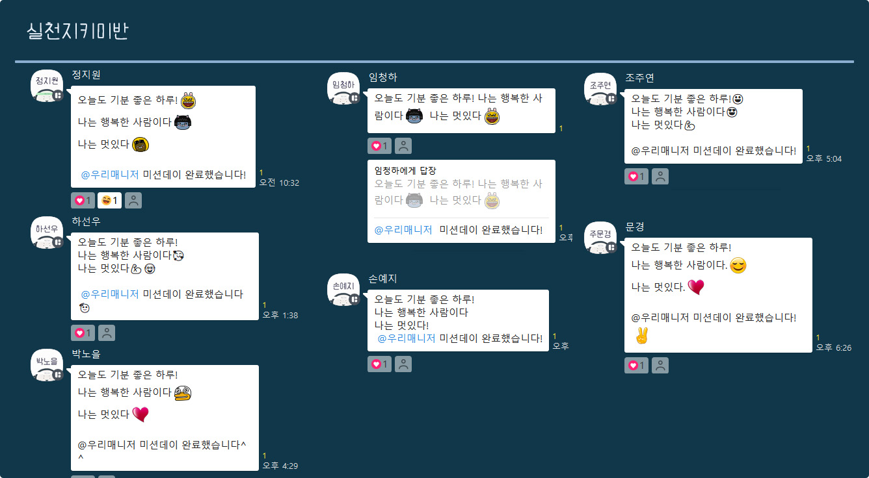Viewport: 869px width, 478px height.
Task: Click @우리매니저 mention in 손예지's message
Action: point(407,338)
